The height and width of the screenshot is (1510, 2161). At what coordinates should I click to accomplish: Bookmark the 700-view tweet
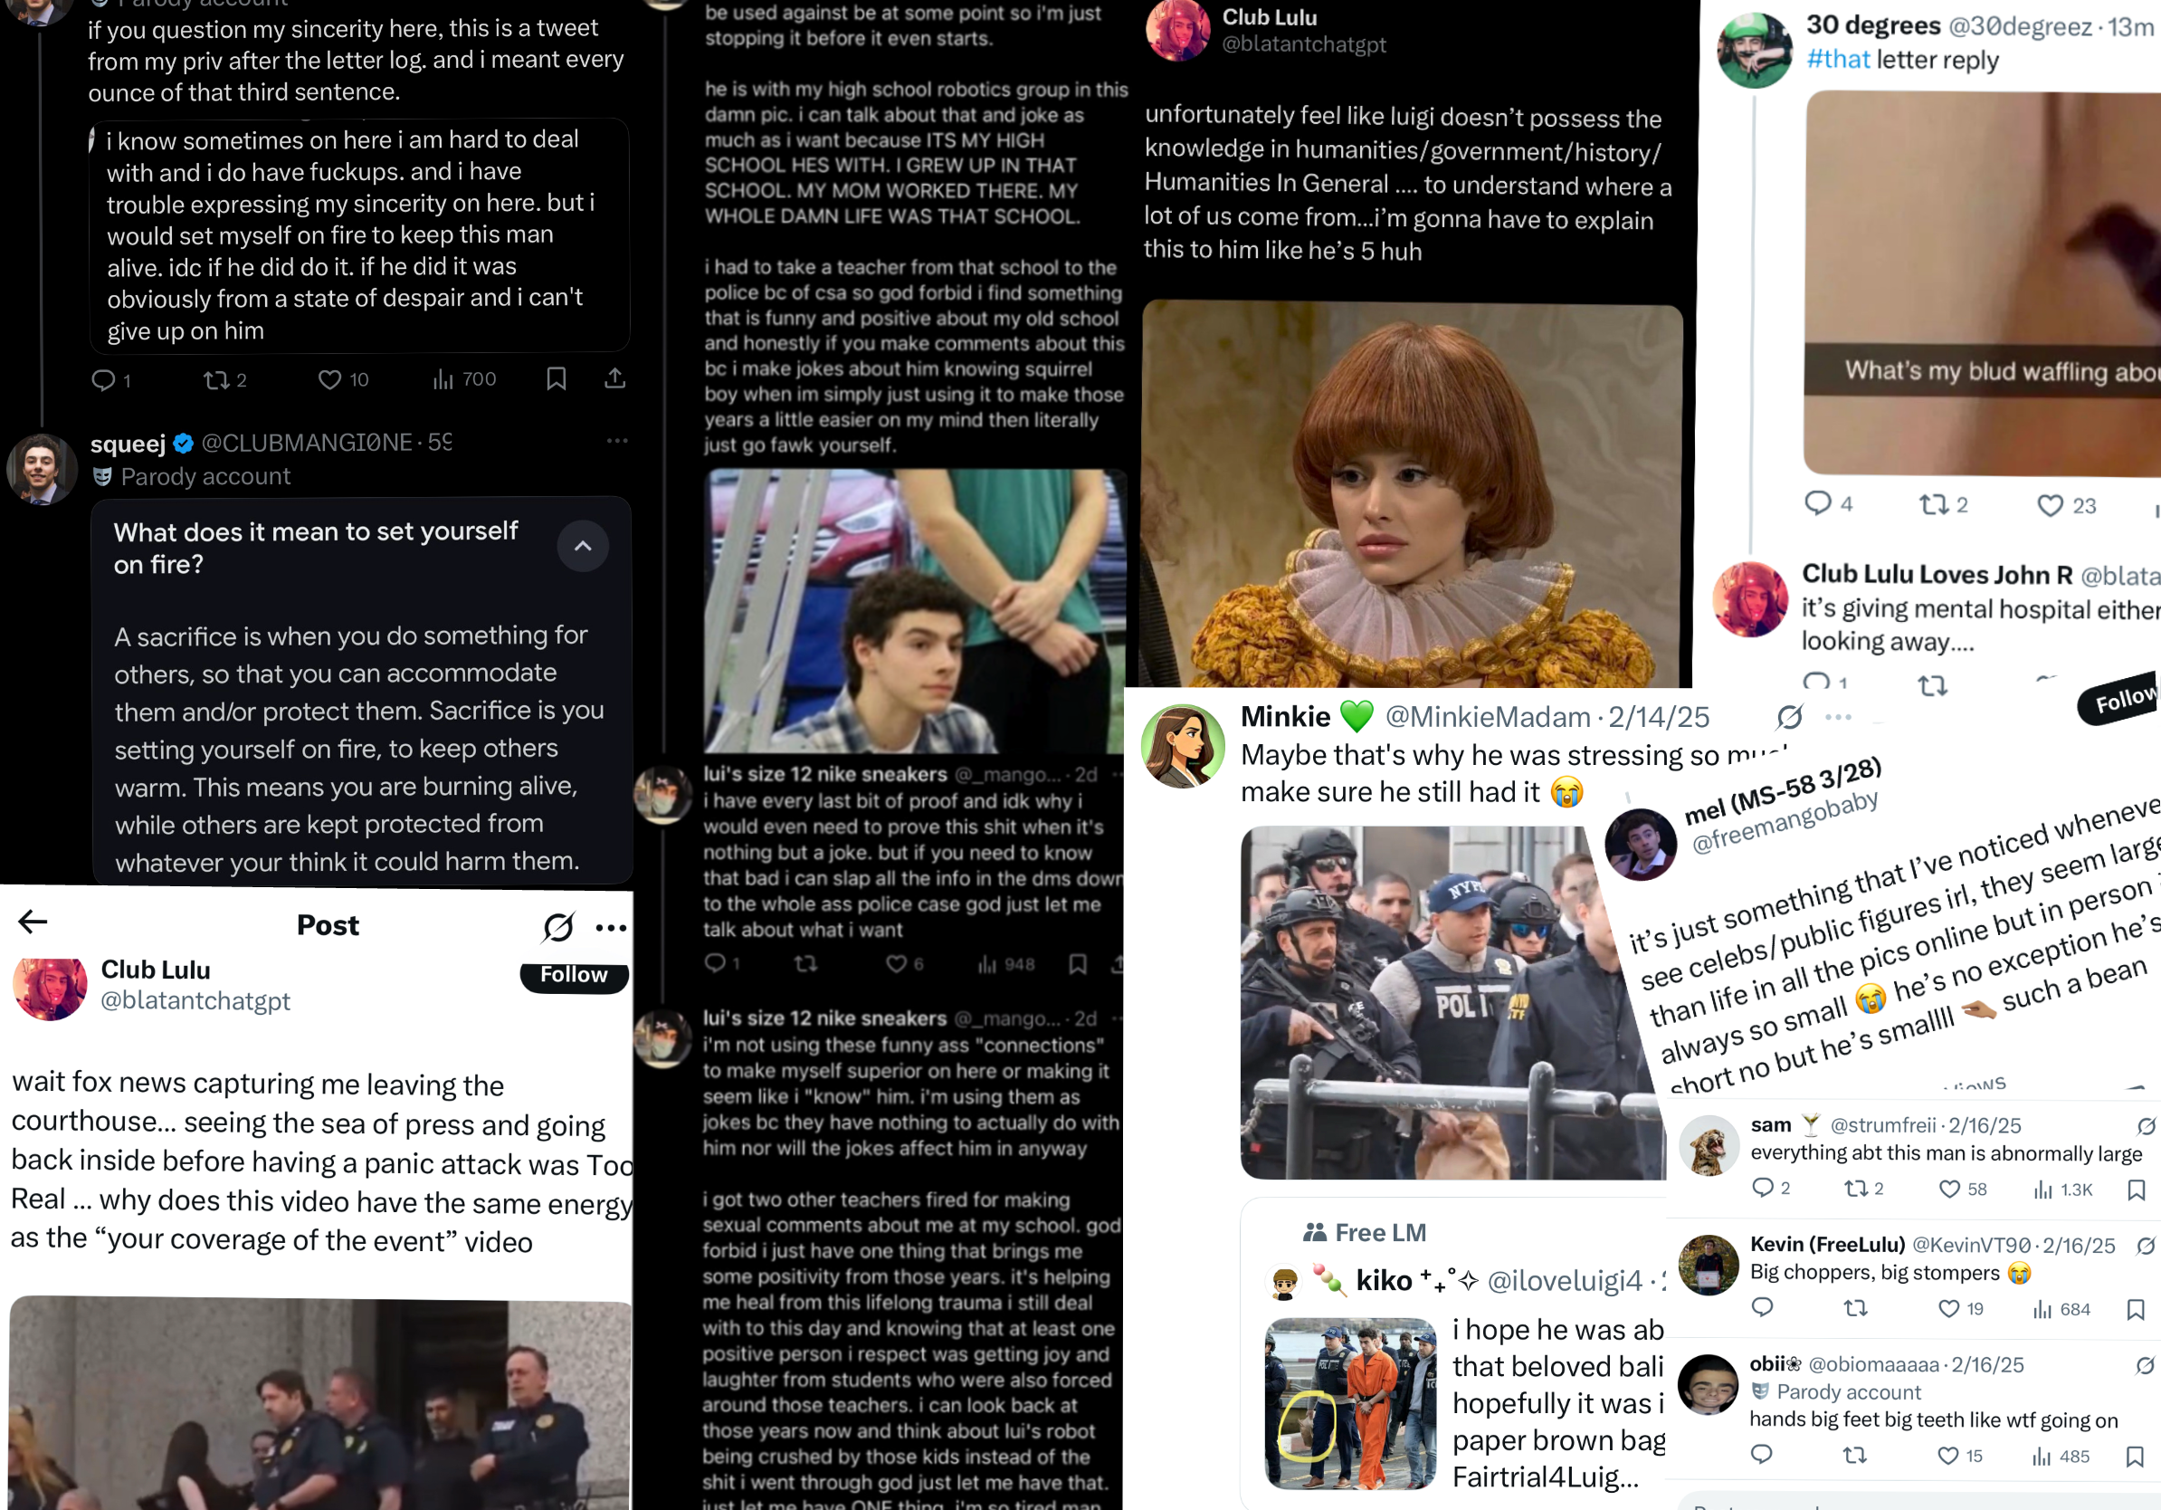(x=557, y=378)
